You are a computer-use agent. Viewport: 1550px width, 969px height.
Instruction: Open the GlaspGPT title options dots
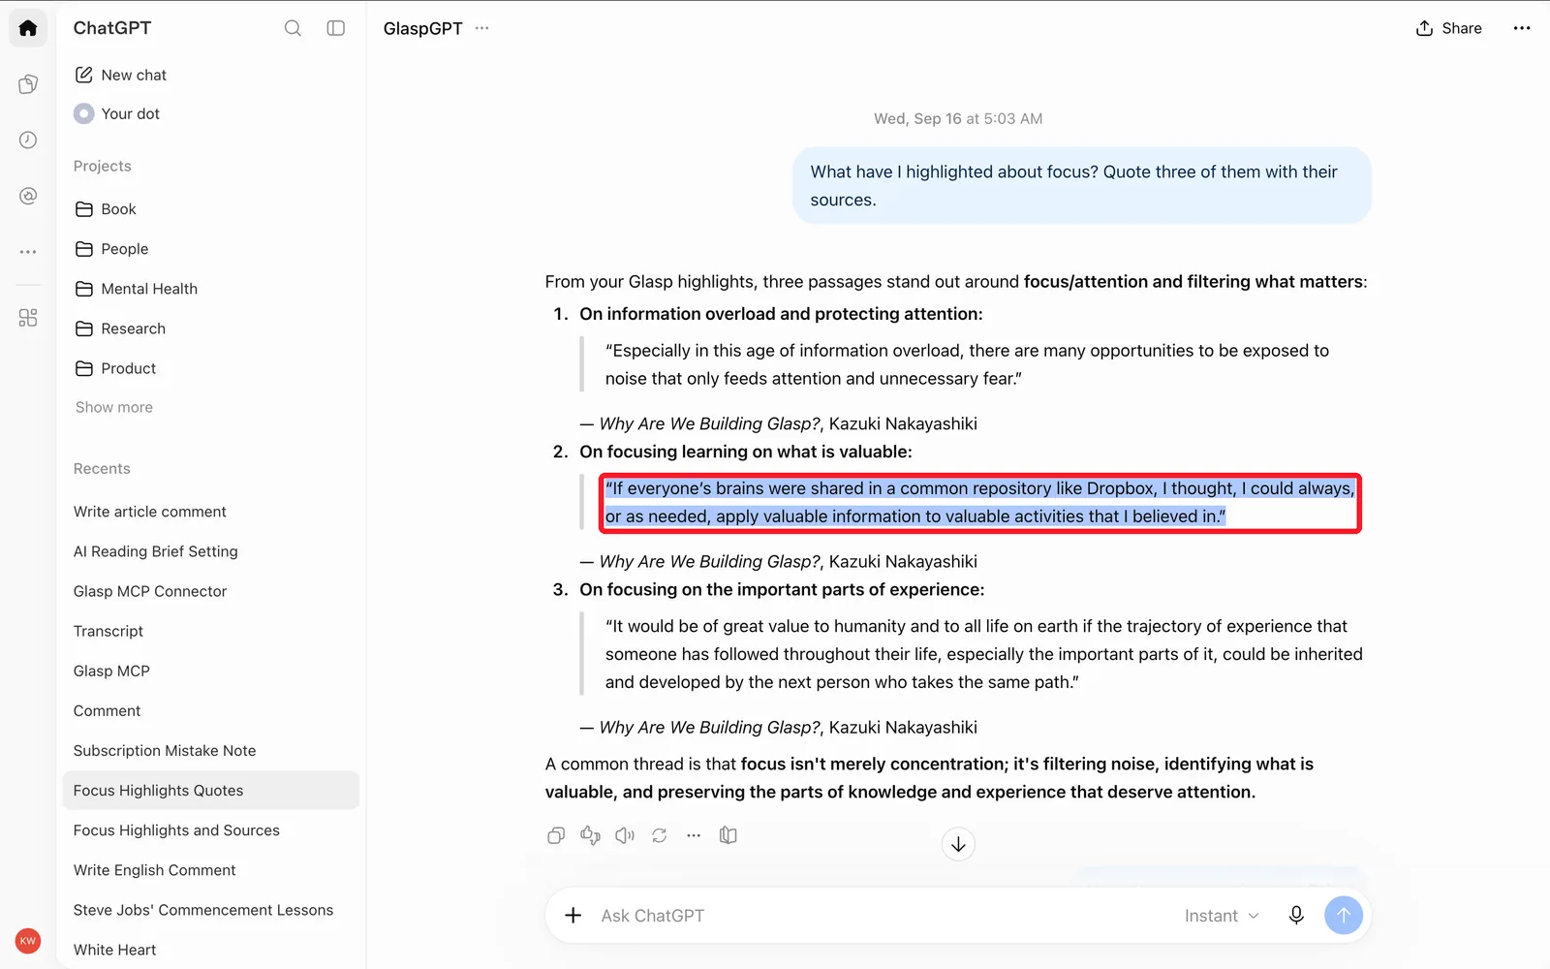pos(482,28)
